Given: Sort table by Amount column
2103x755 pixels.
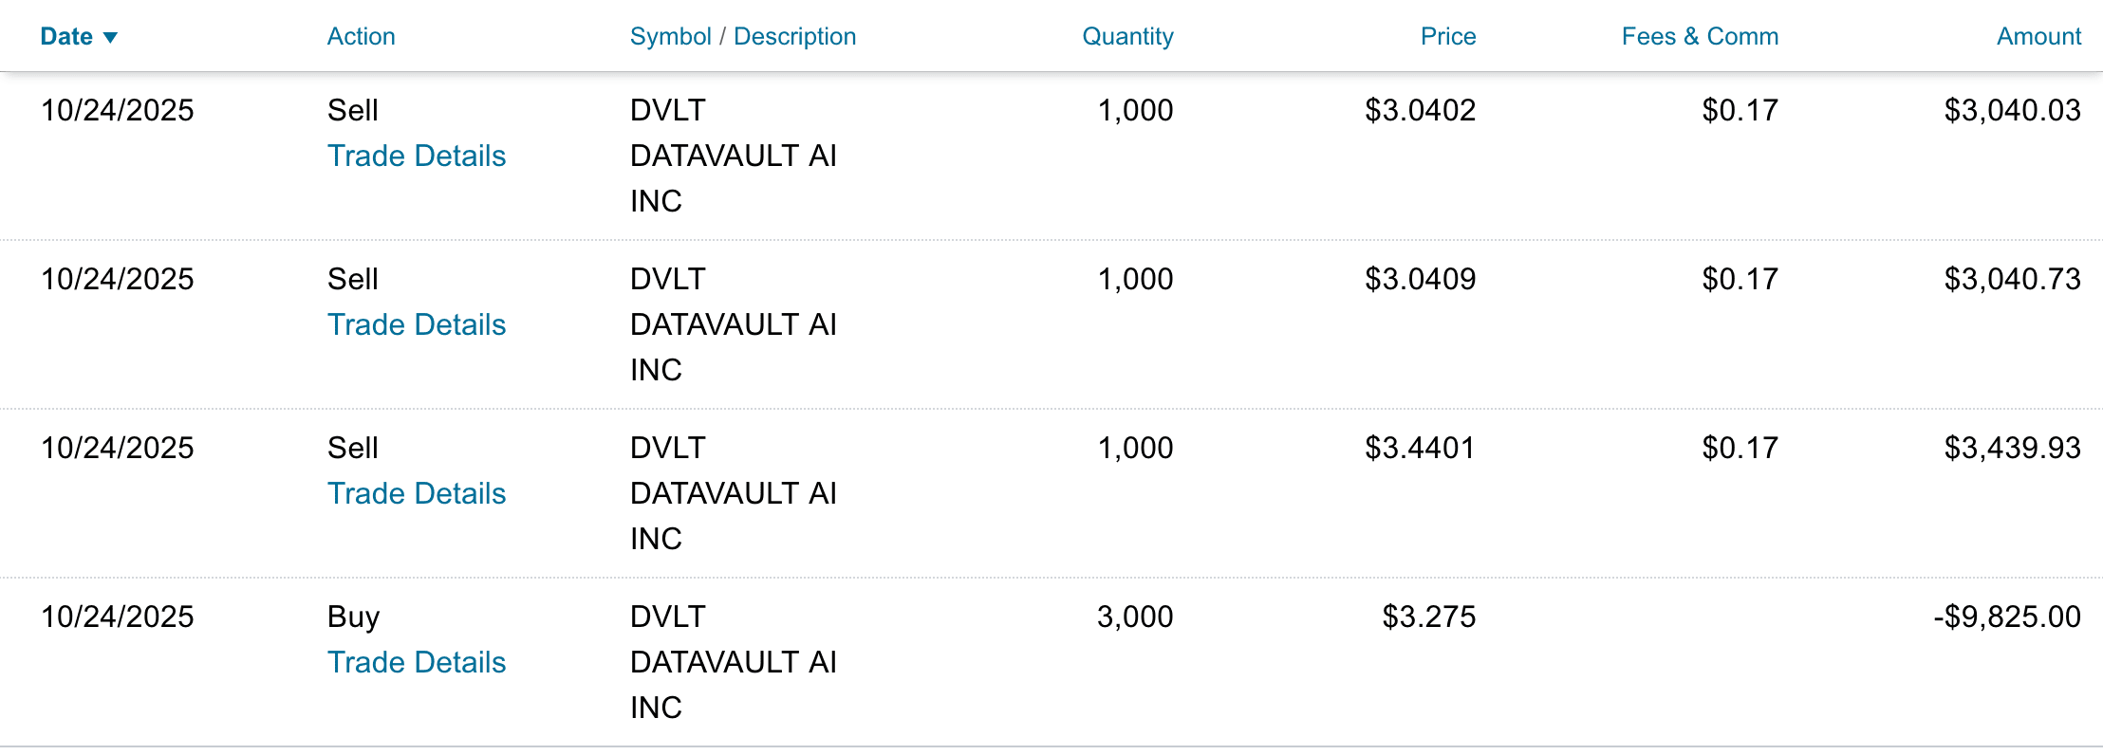Looking at the screenshot, I should pos(2038,37).
